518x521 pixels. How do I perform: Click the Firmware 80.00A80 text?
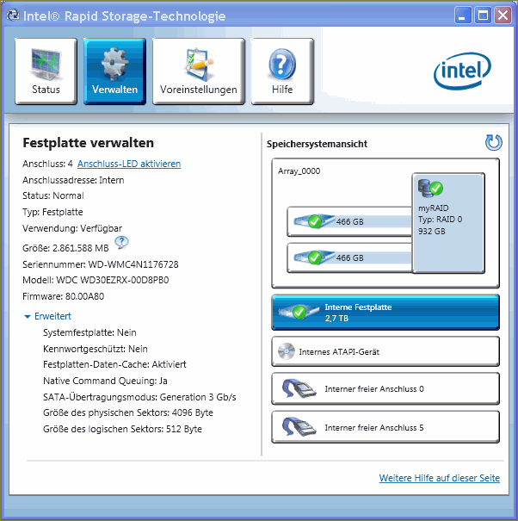(63, 296)
